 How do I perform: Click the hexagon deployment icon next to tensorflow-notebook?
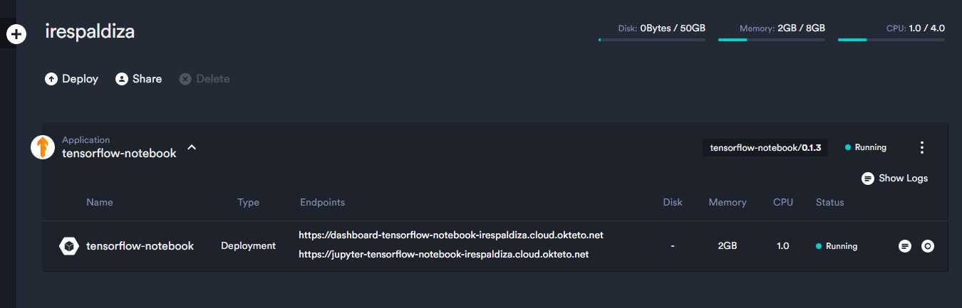[68, 246]
